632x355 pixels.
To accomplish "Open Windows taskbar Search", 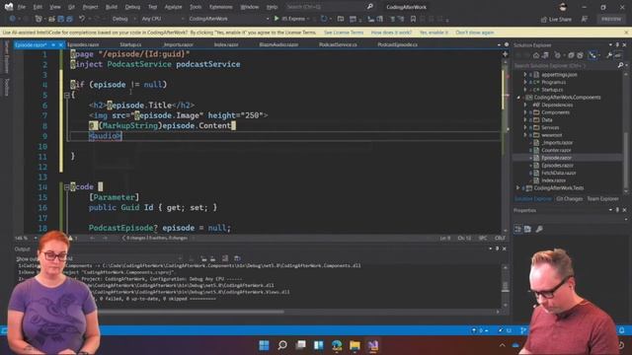I will pos(282,345).
